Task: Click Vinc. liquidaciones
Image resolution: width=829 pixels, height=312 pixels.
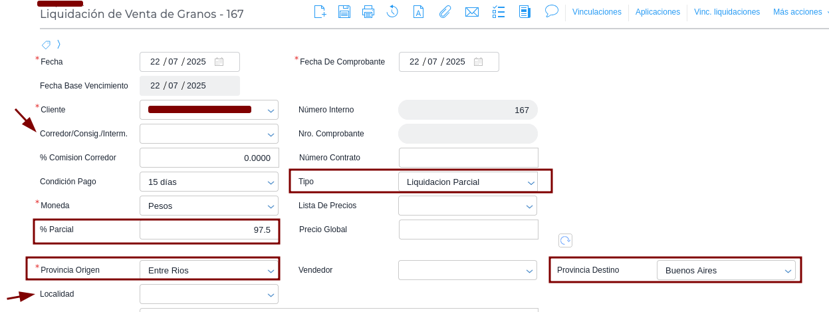Action: click(x=727, y=12)
